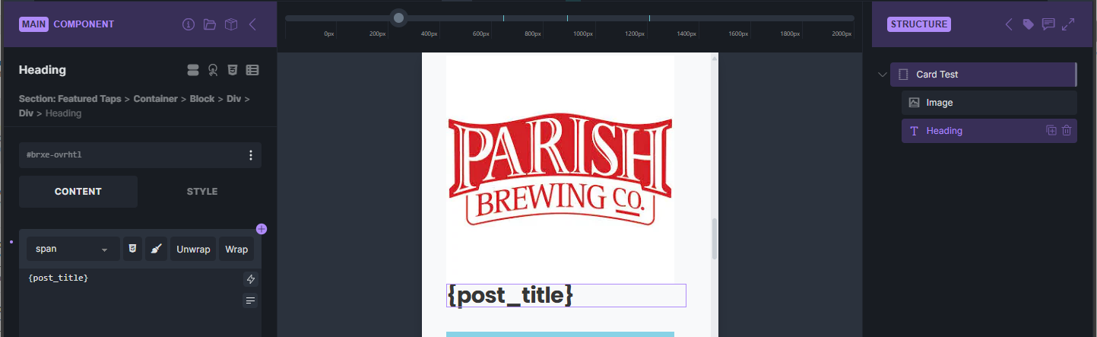Image resolution: width=1097 pixels, height=337 pixels.
Task: Click the Parish Brewing Co. logo image
Action: [560, 170]
